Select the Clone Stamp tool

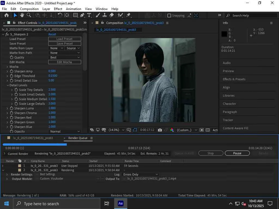(104, 15)
